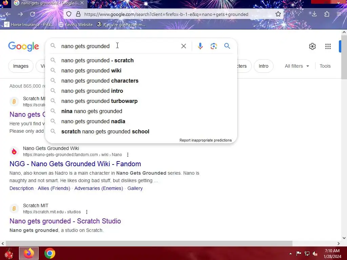Open more options for Scratch Studio result
The width and height of the screenshot is (347, 260).
87,212
